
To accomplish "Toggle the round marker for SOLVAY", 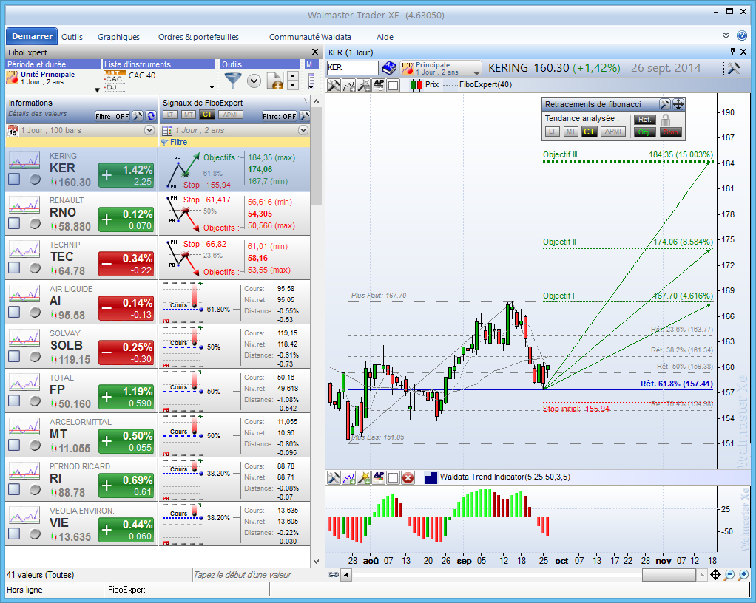I will pos(36,356).
